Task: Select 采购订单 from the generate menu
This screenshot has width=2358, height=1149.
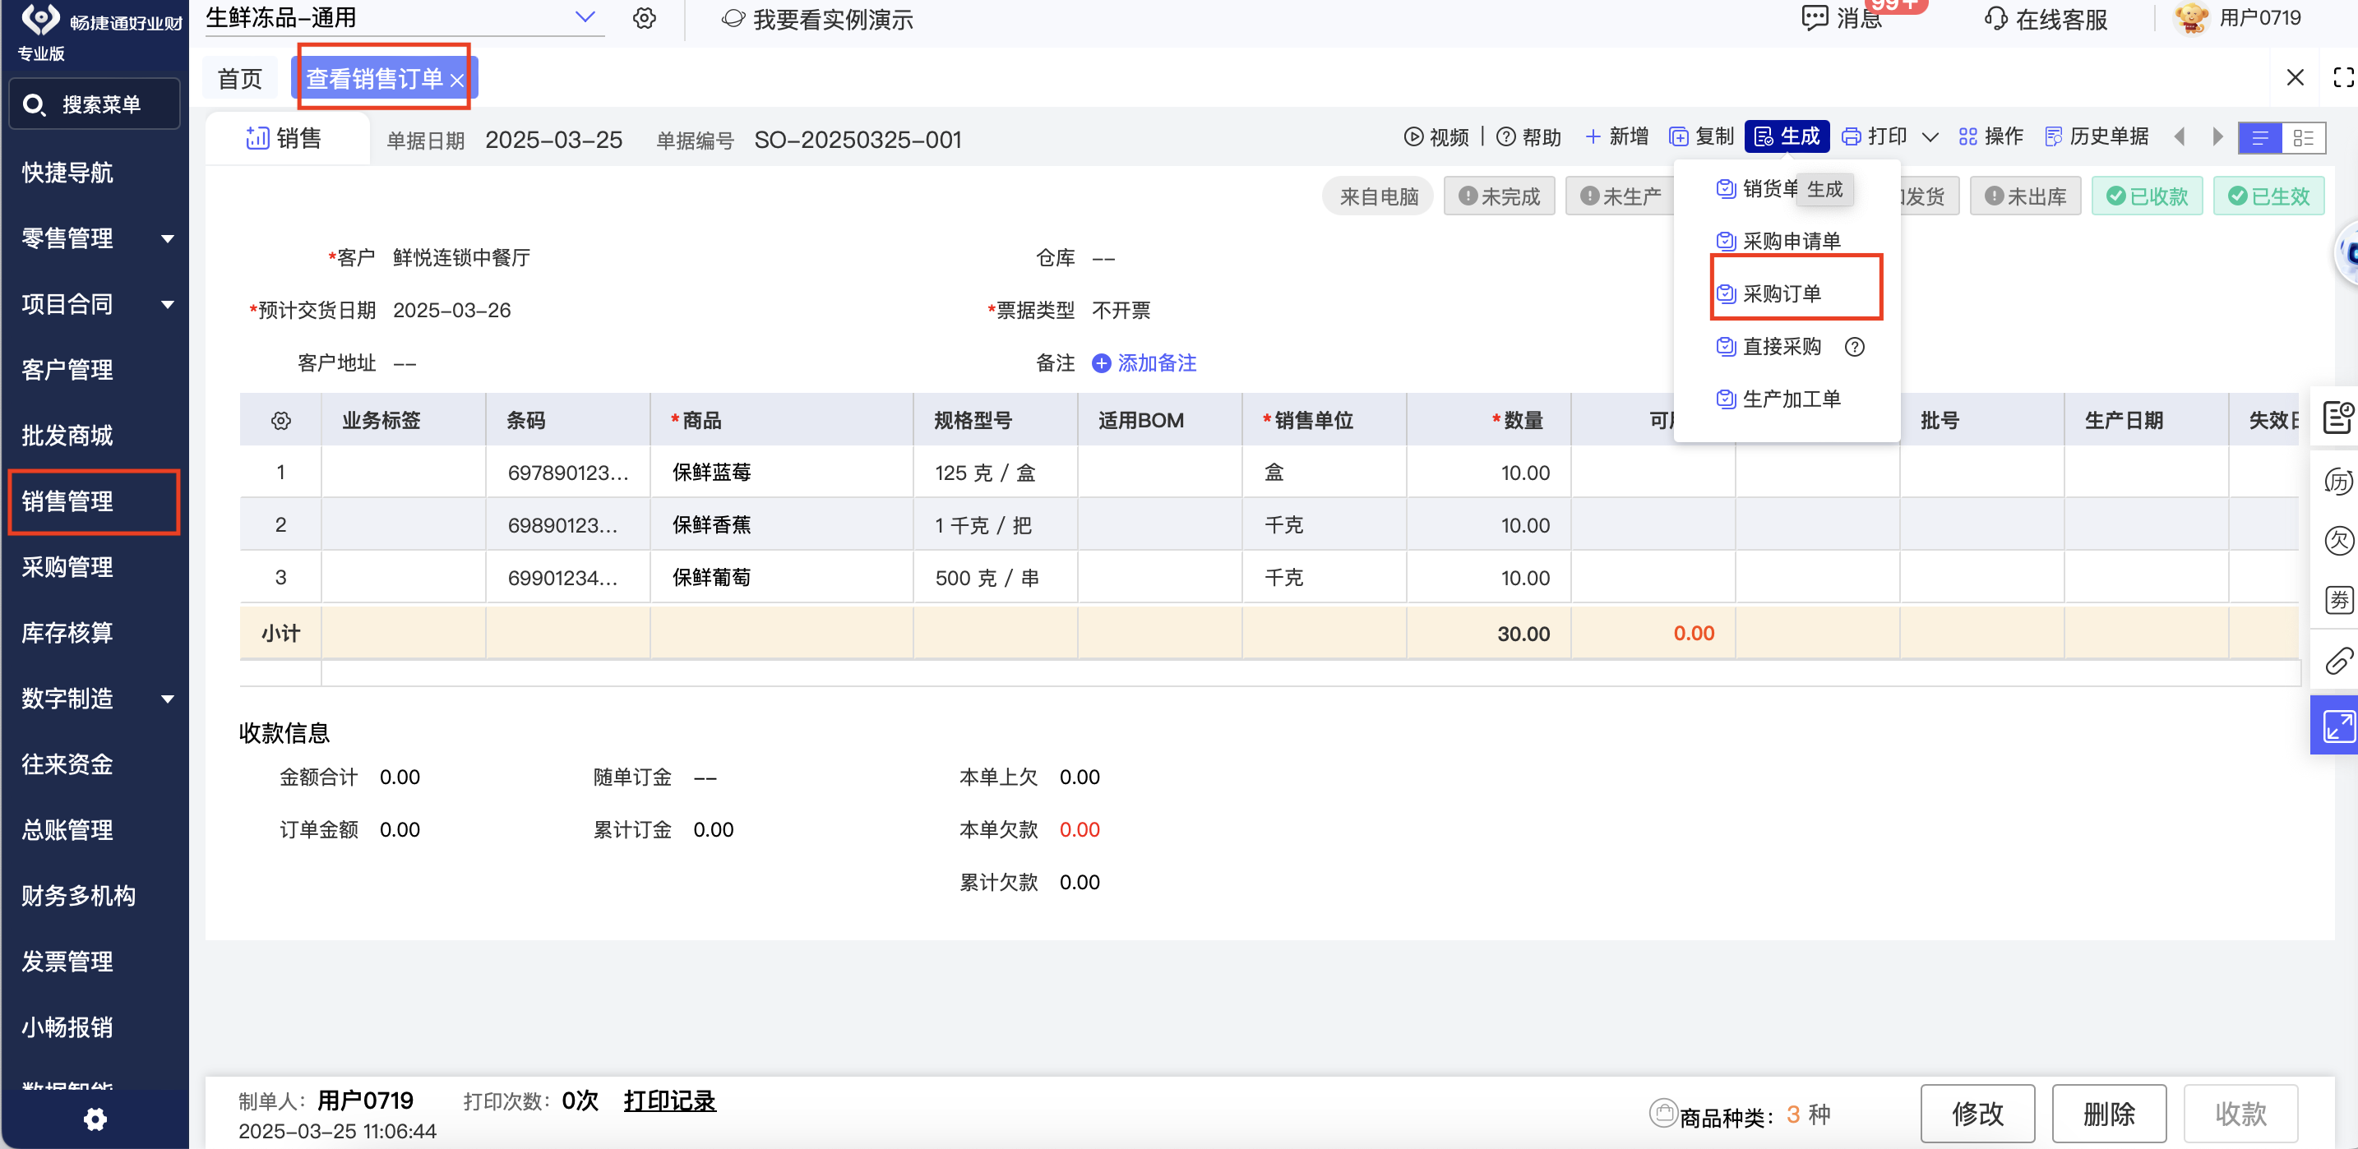Action: tap(1768, 293)
